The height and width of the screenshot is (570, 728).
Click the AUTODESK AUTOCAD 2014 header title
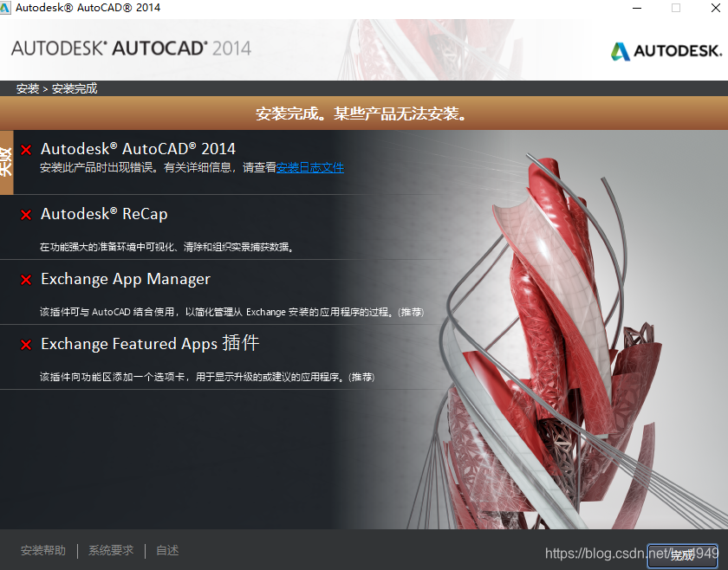(132, 49)
